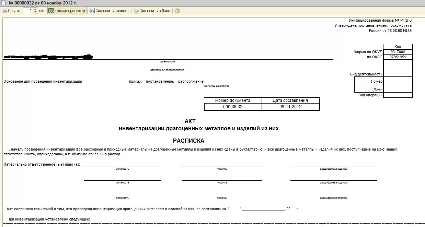Click the copies count input field

pyautogui.click(x=28, y=11)
